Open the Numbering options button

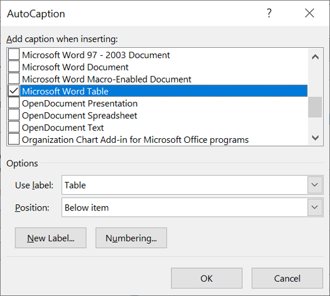pos(131,238)
